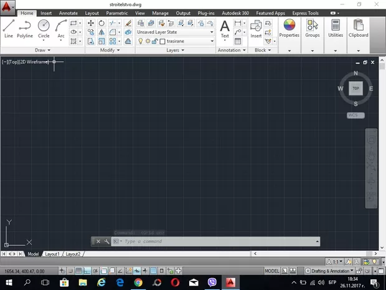Switch to the Annotate ribbon tab
Viewport: 386px width, 290px height.
pyautogui.click(x=68, y=12)
